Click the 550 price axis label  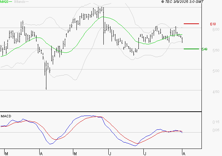tap(216, 50)
